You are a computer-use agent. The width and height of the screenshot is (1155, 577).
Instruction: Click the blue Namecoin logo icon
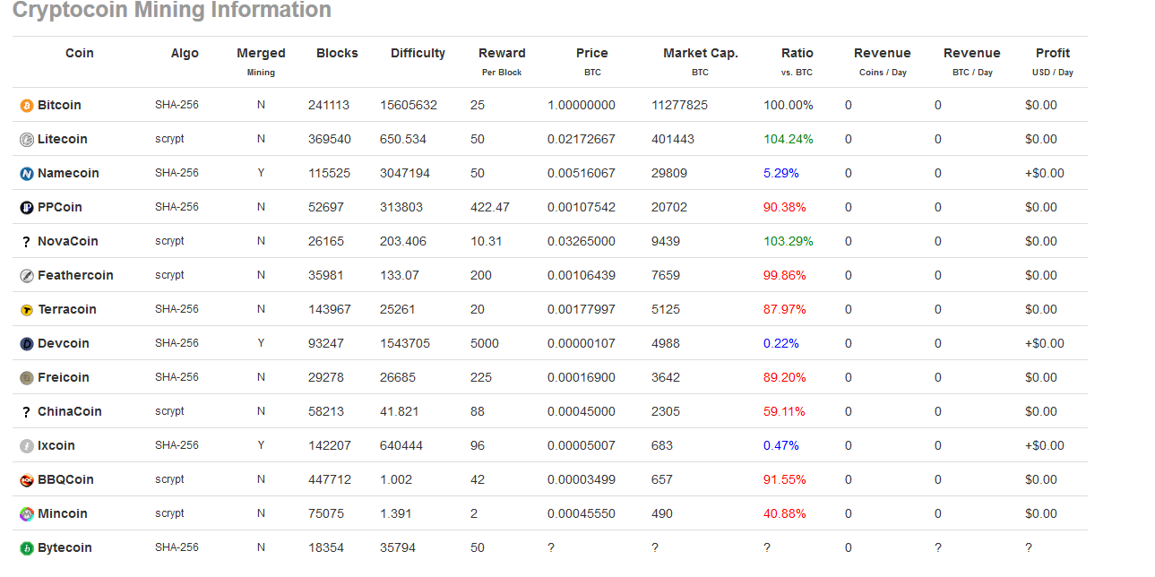coord(27,174)
